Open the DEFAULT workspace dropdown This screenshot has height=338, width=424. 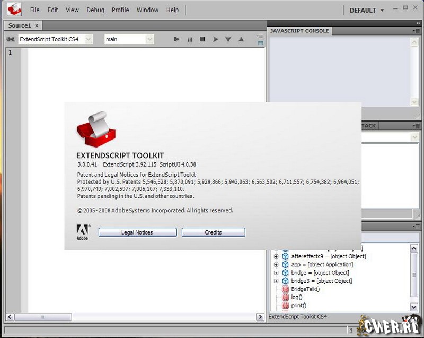(x=367, y=10)
